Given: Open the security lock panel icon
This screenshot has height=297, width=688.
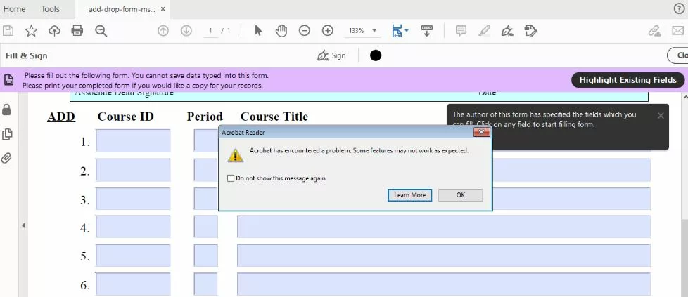Looking at the screenshot, I should tap(6, 110).
